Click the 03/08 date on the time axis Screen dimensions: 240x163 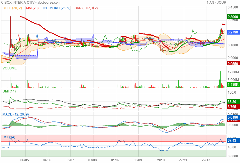tap(92, 160)
